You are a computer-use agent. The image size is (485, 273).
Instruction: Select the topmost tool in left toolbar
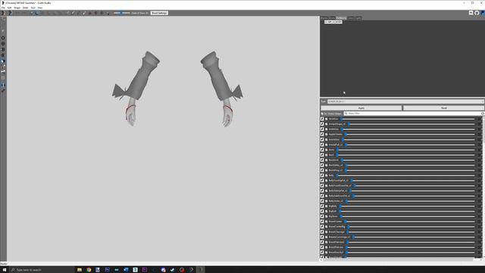3,20
